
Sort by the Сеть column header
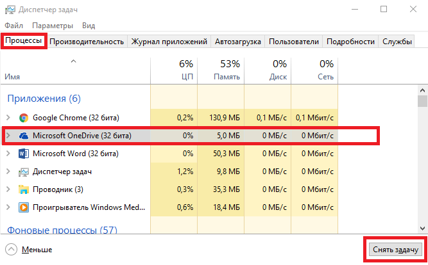coord(314,70)
